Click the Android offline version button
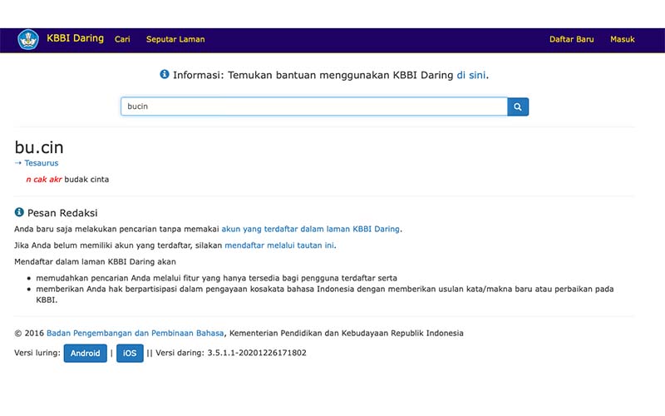This screenshot has width=665, height=416. click(86, 353)
